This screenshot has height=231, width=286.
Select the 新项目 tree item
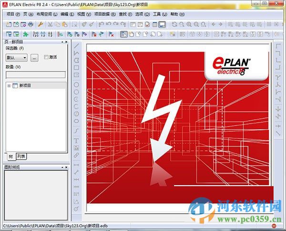25,85
